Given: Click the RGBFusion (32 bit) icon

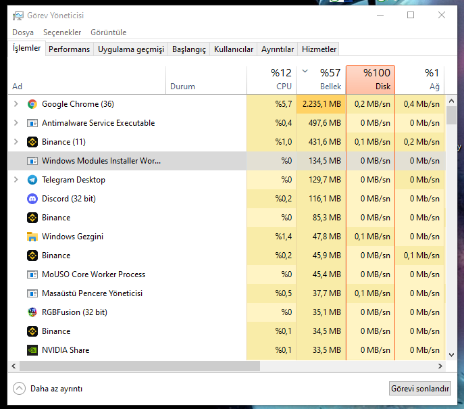Looking at the screenshot, I should 32,312.
